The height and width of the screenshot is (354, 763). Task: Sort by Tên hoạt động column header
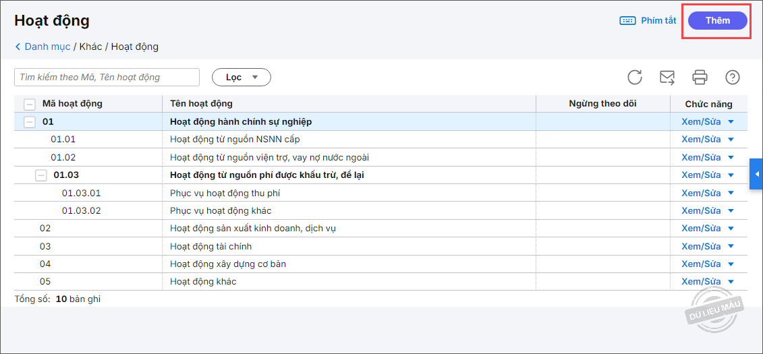tap(201, 104)
